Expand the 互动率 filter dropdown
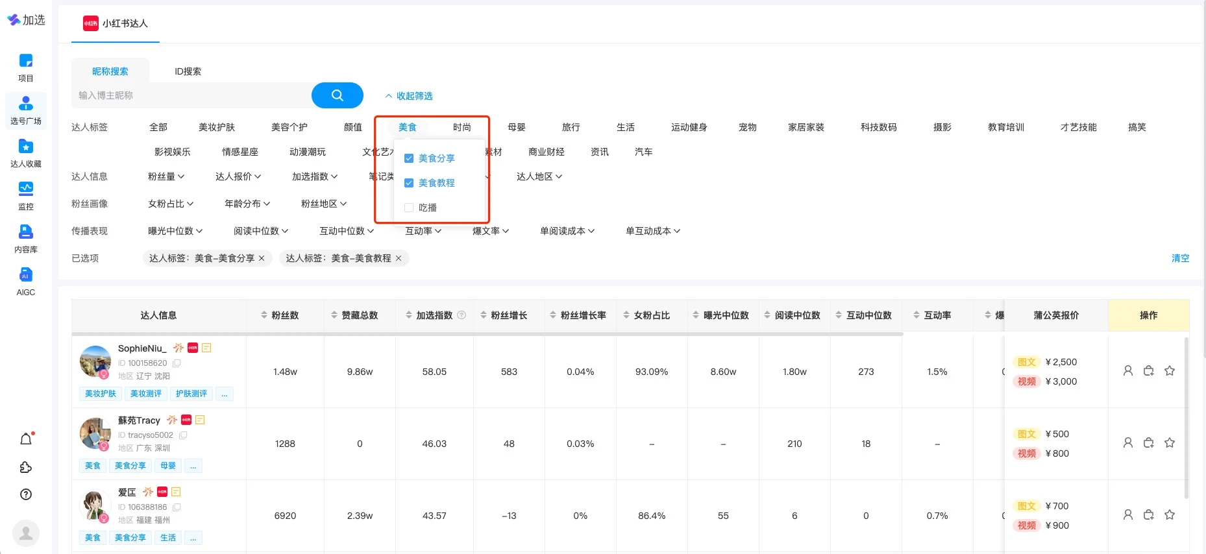1206x554 pixels. (423, 231)
